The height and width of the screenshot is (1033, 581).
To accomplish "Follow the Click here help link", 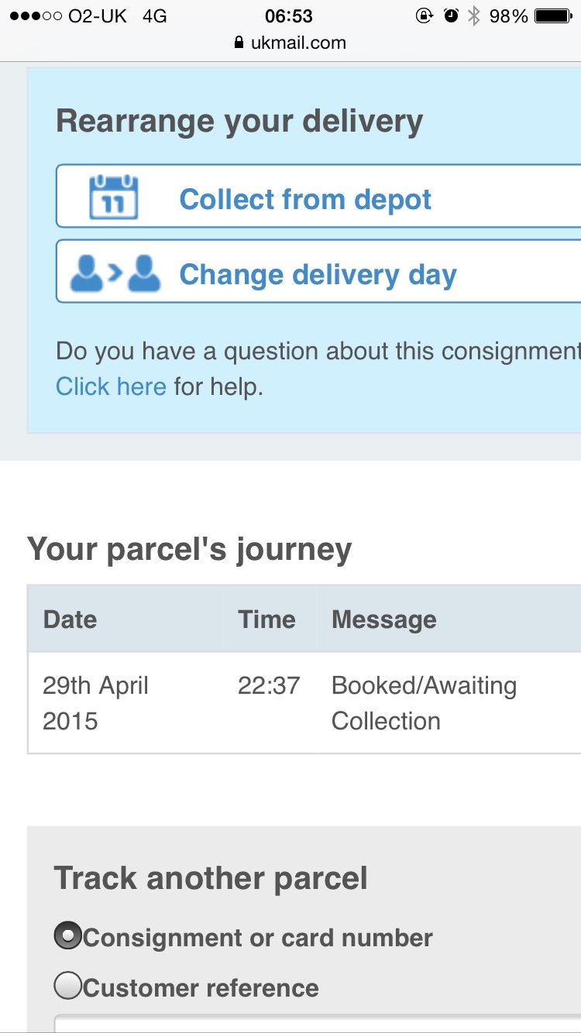I will point(111,386).
